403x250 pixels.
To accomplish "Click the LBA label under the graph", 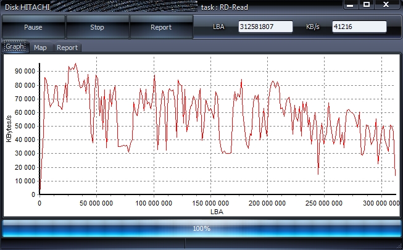I will (x=217, y=211).
